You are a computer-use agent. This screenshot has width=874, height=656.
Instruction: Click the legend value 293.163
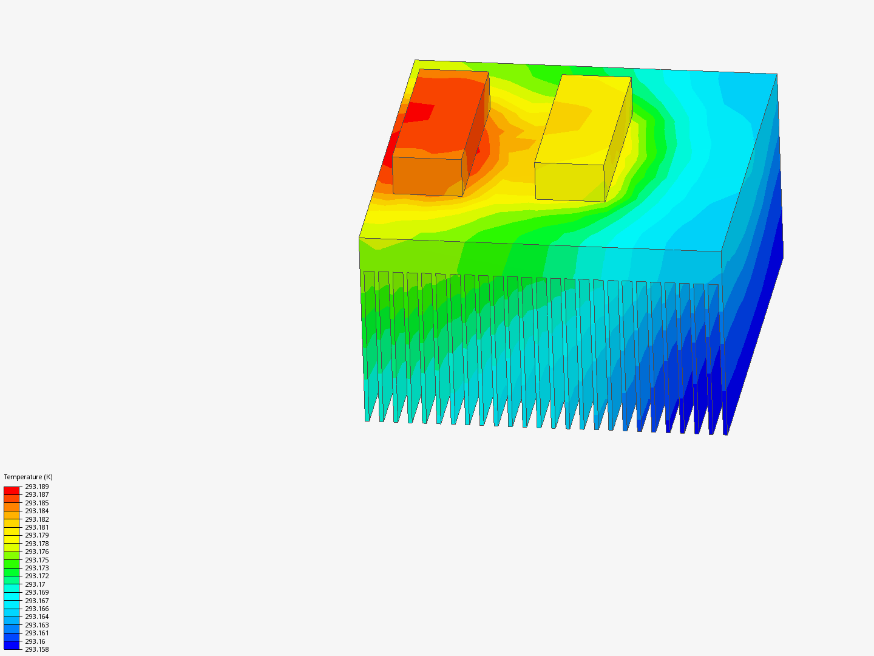point(37,625)
